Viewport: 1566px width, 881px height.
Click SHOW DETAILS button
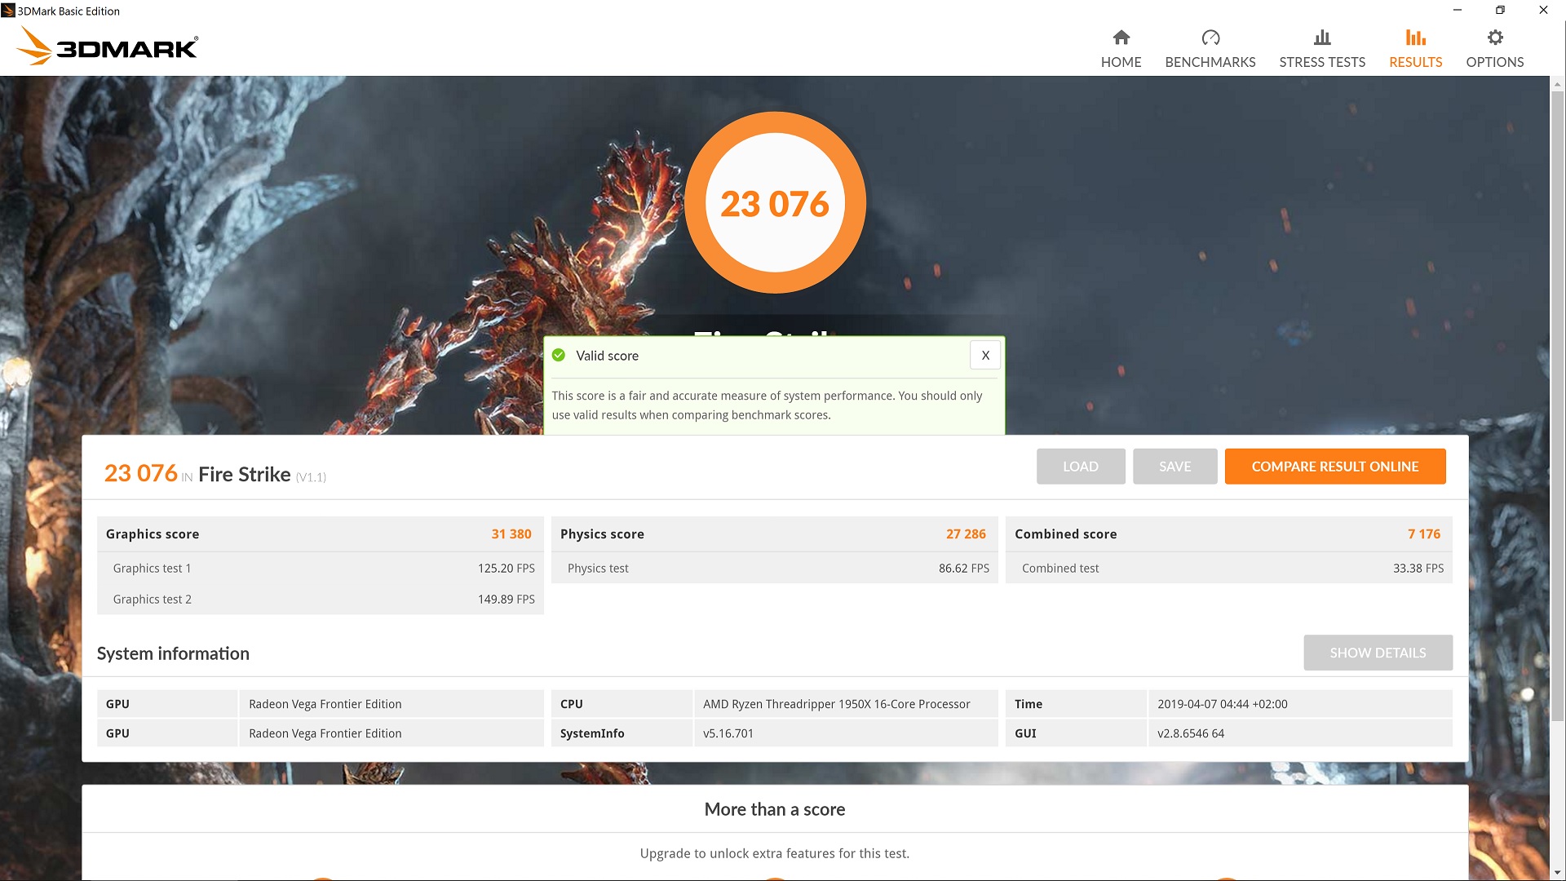coord(1378,653)
